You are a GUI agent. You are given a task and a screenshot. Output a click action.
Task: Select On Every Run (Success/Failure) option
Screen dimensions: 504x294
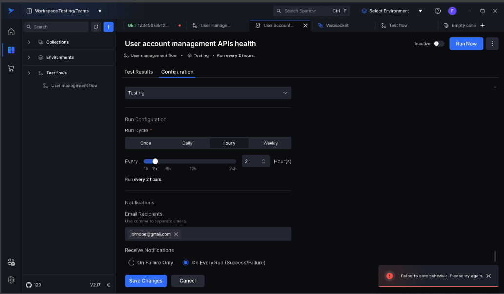pyautogui.click(x=186, y=263)
